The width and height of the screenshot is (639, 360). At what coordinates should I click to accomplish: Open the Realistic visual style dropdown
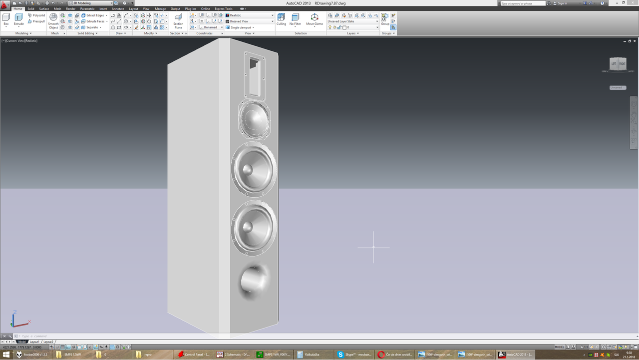(250, 15)
